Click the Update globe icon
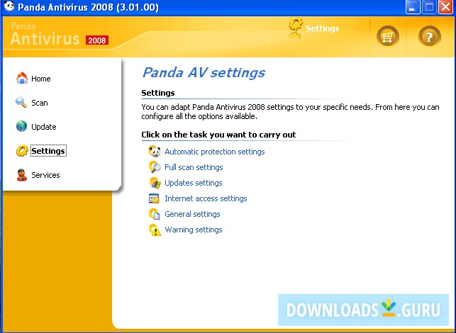This screenshot has width=456, height=333. [21, 126]
